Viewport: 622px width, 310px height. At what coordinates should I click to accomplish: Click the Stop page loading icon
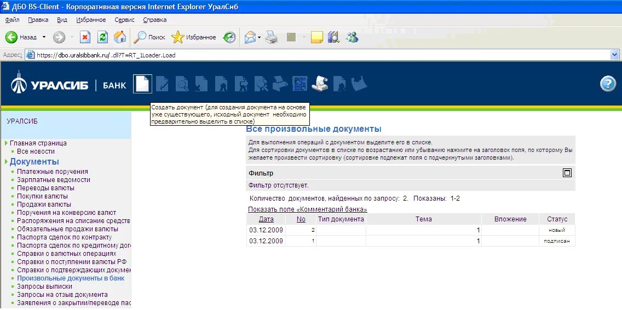pos(85,37)
